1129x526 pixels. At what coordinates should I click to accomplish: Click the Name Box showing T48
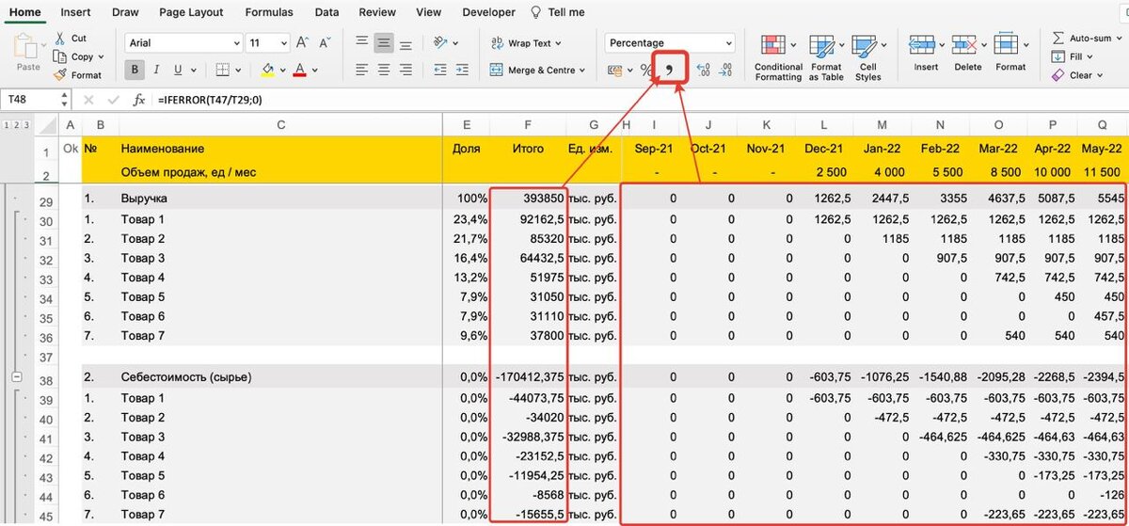point(30,99)
